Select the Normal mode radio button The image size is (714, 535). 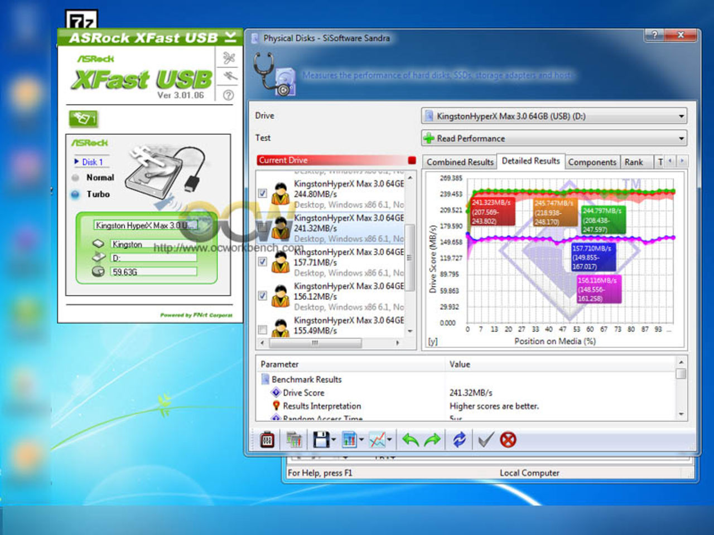(x=75, y=178)
